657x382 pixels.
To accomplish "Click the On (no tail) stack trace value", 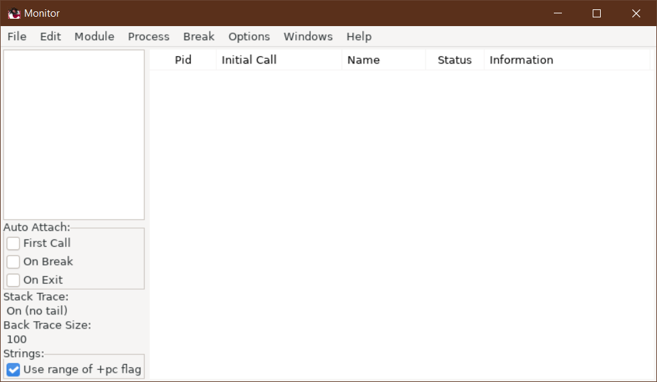I will [37, 311].
